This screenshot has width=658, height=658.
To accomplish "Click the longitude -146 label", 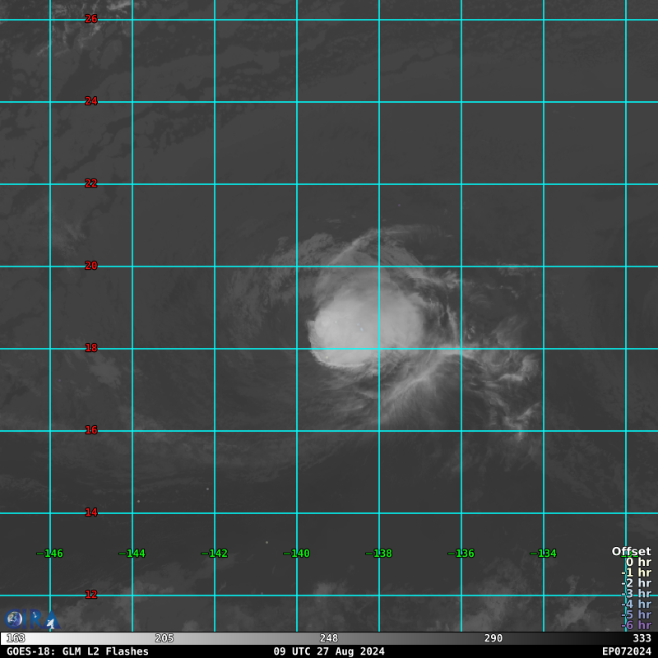I will pyautogui.click(x=49, y=554).
